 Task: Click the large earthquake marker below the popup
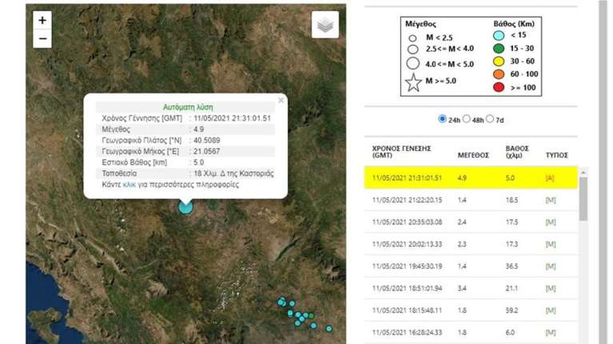coord(185,207)
